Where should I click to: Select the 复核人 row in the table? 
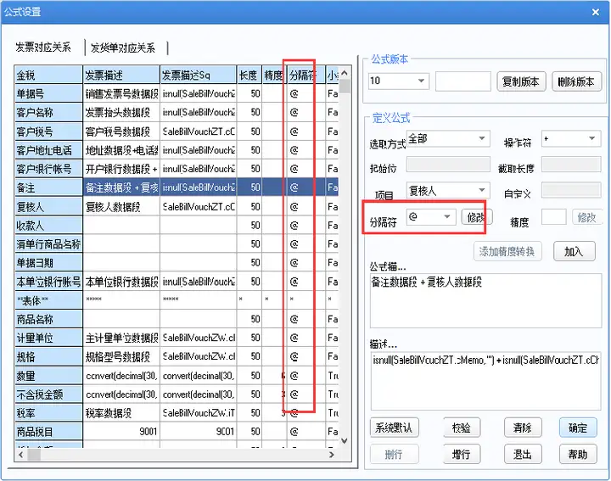click(x=177, y=206)
